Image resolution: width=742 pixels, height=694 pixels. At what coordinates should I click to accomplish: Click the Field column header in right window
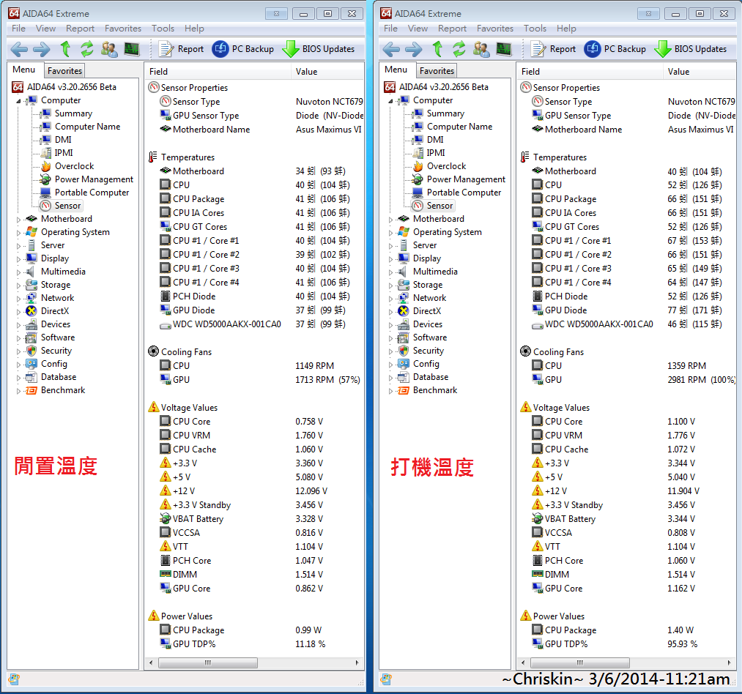590,72
